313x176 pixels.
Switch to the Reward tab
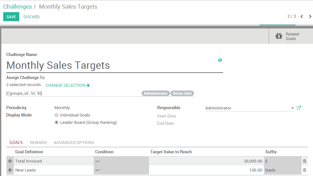(x=38, y=143)
